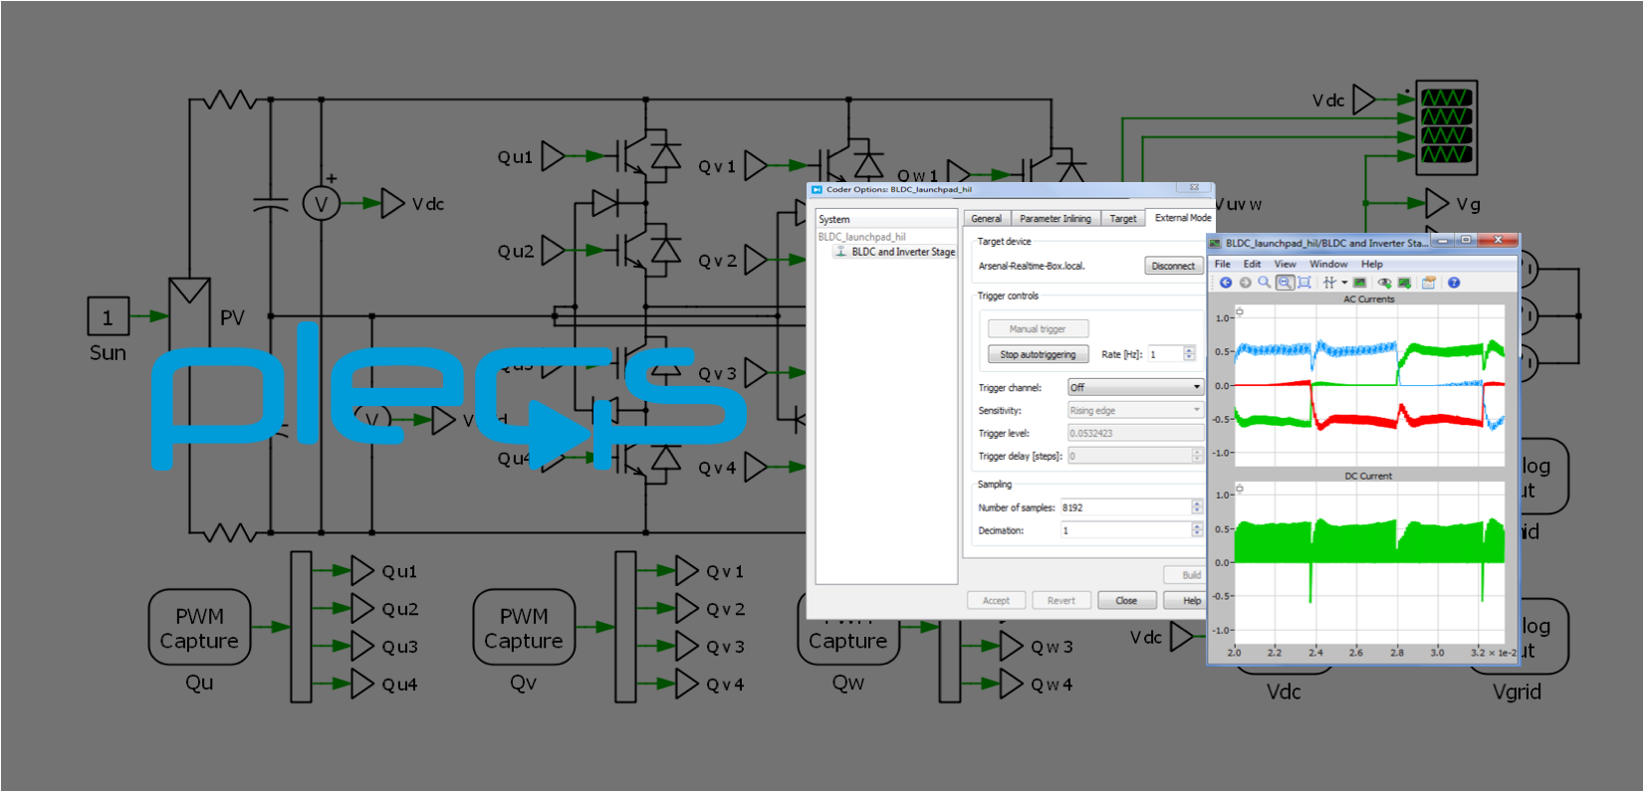Click the blue question mark help icon
The height and width of the screenshot is (792, 1644).
pos(1454,283)
